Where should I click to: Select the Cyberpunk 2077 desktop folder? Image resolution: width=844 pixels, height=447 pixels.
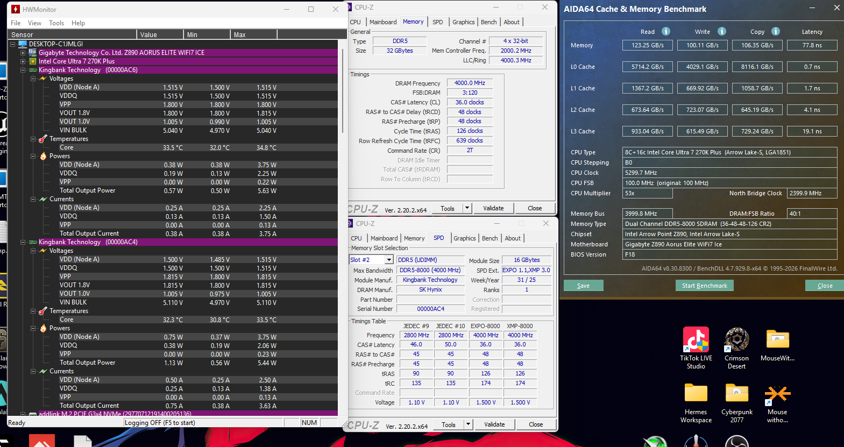point(737,403)
